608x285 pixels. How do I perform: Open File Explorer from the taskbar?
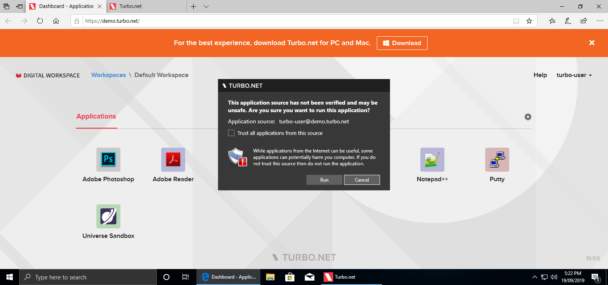click(270, 277)
